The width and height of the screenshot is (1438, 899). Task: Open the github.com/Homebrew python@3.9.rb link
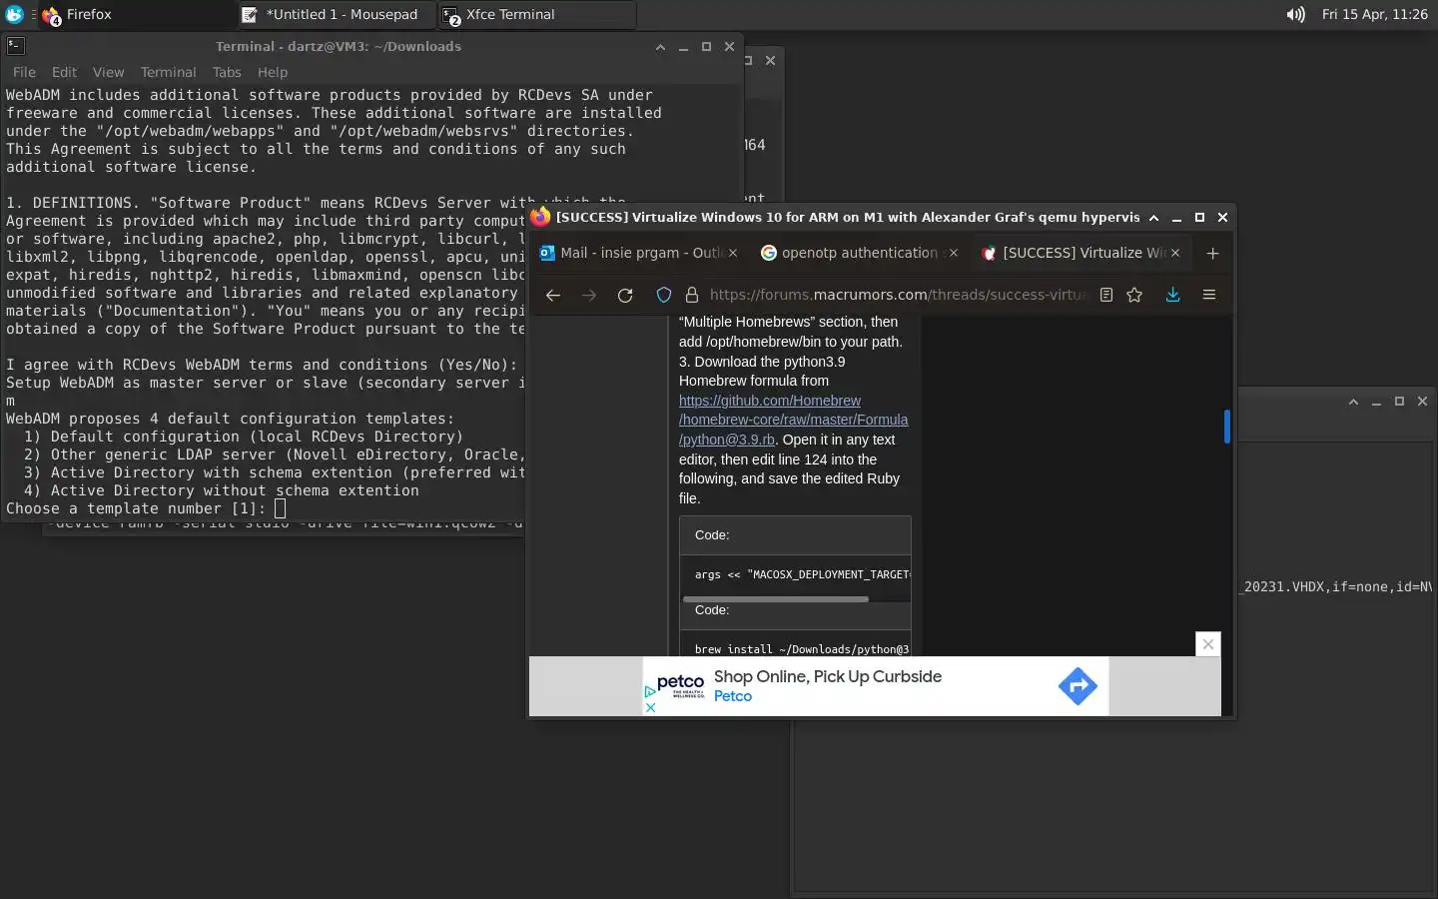(794, 420)
